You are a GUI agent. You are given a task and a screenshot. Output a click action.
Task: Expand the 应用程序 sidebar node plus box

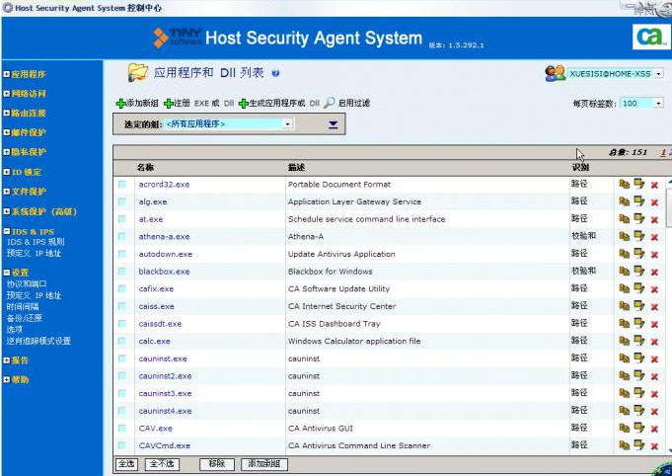coord(6,74)
